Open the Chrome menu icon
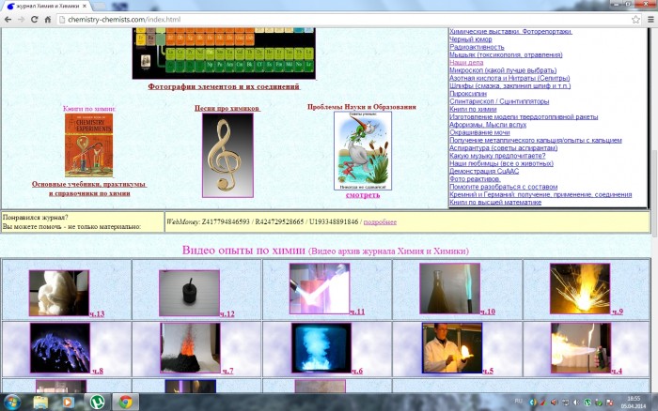This screenshot has width=658, height=411. (648, 19)
